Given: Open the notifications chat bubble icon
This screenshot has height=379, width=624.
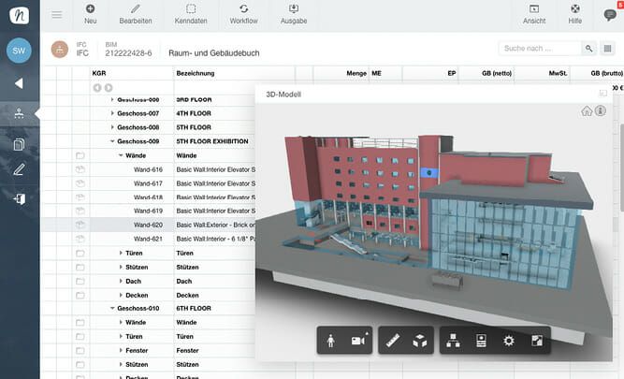Looking at the screenshot, I should click(x=610, y=14).
